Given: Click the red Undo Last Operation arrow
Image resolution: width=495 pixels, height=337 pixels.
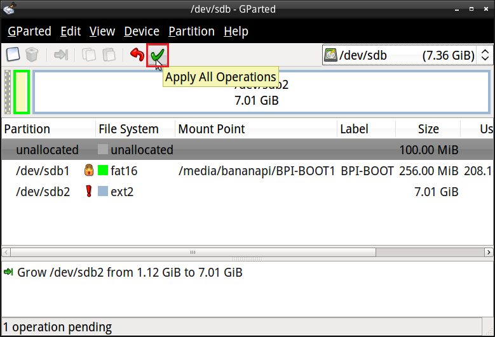Looking at the screenshot, I should coord(137,55).
